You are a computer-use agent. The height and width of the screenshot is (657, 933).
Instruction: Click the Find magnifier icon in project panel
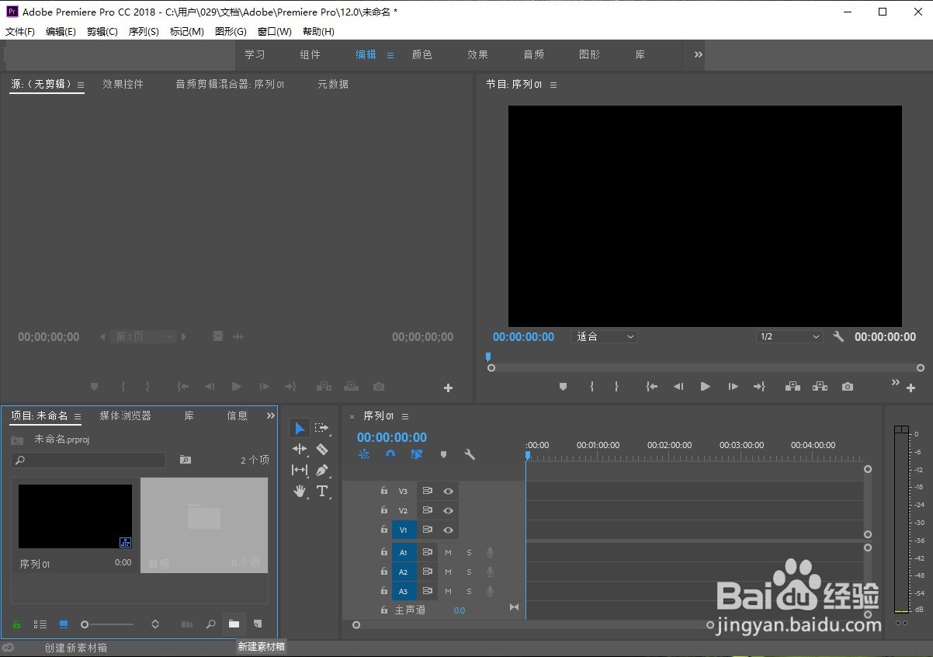[210, 624]
